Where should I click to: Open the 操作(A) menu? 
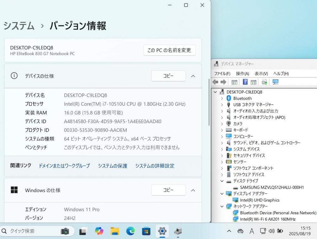(243, 74)
